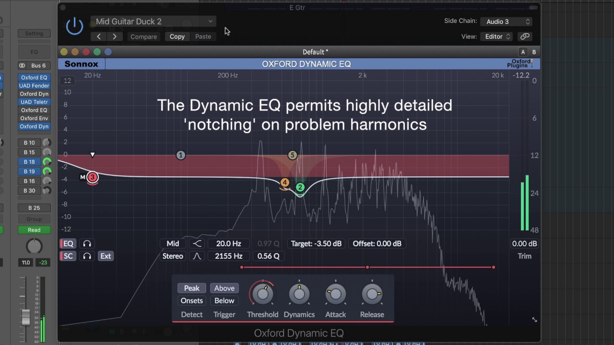Image resolution: width=614 pixels, height=345 pixels.
Task: Open the Default preset name menu
Action: tap(315, 52)
